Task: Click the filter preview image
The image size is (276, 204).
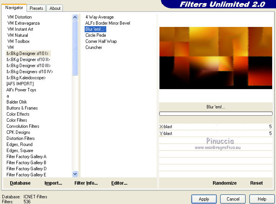Action: tap(216, 58)
